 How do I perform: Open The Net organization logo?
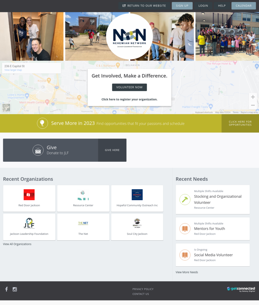(x=83, y=223)
